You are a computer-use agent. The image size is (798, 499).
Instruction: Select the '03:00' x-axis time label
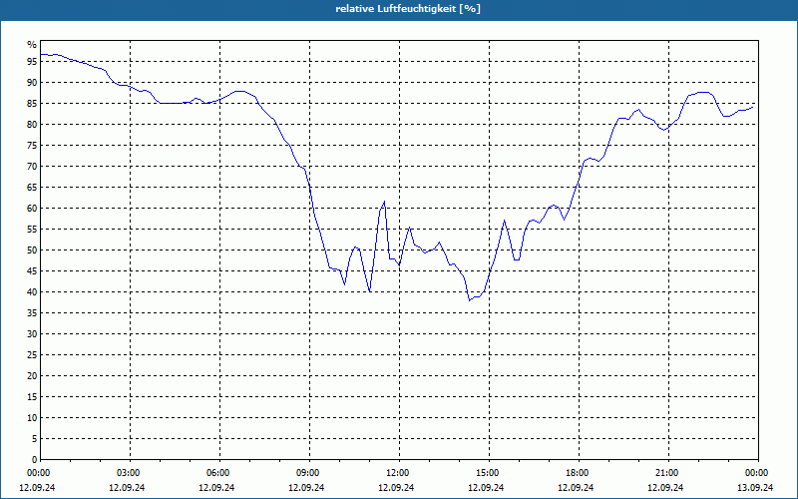tap(130, 473)
